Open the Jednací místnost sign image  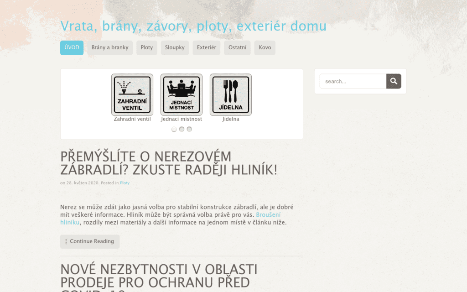click(182, 95)
